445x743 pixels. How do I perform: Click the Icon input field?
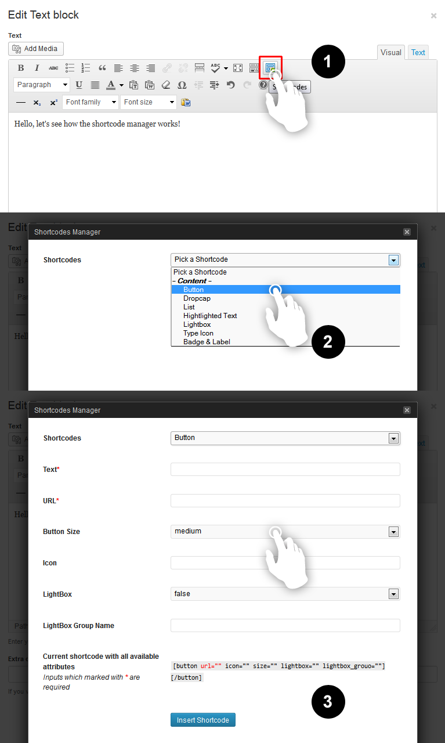285,562
